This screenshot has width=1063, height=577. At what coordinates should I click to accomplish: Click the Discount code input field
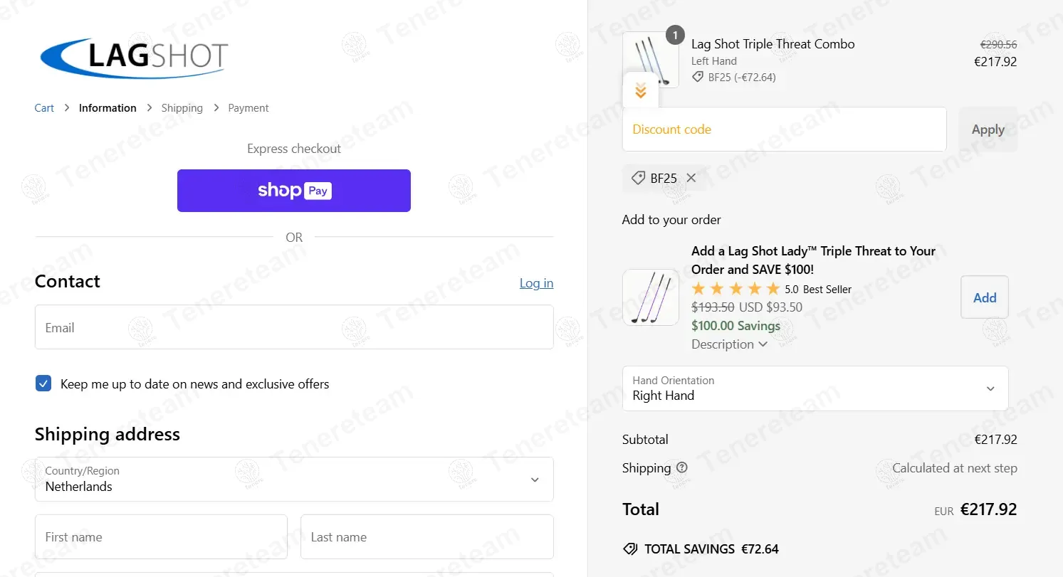(784, 129)
